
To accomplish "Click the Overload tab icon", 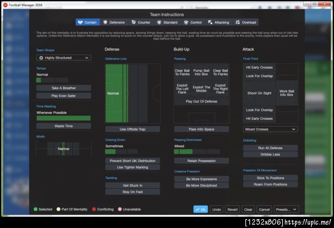I will (x=238, y=22).
